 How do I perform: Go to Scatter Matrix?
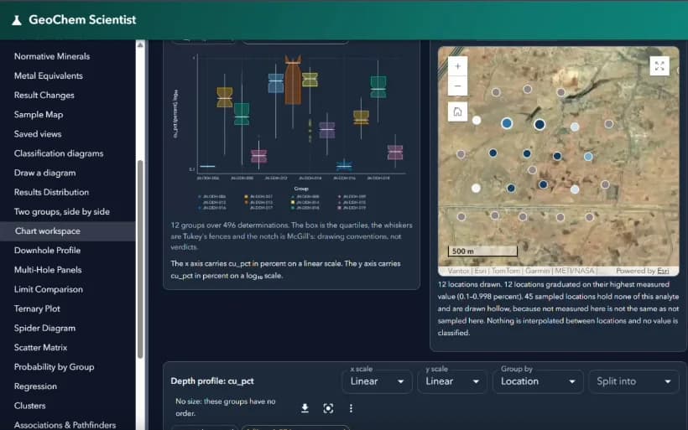tap(40, 348)
